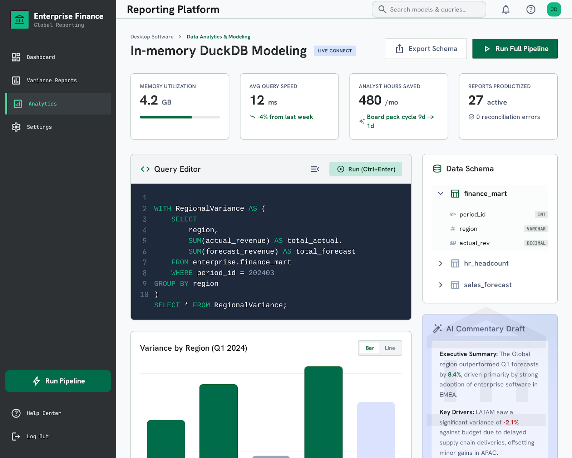Expand the hr_headcount table
Screen dimensions: 572x458
click(441, 263)
